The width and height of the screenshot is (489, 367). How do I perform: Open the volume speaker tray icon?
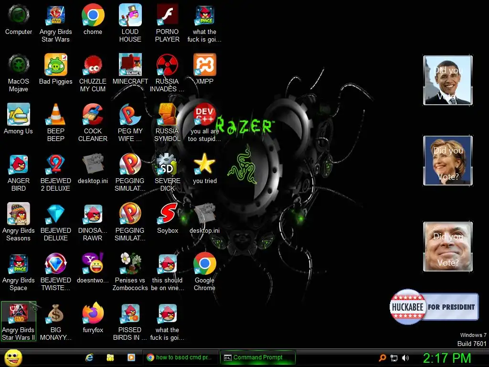coord(405,358)
